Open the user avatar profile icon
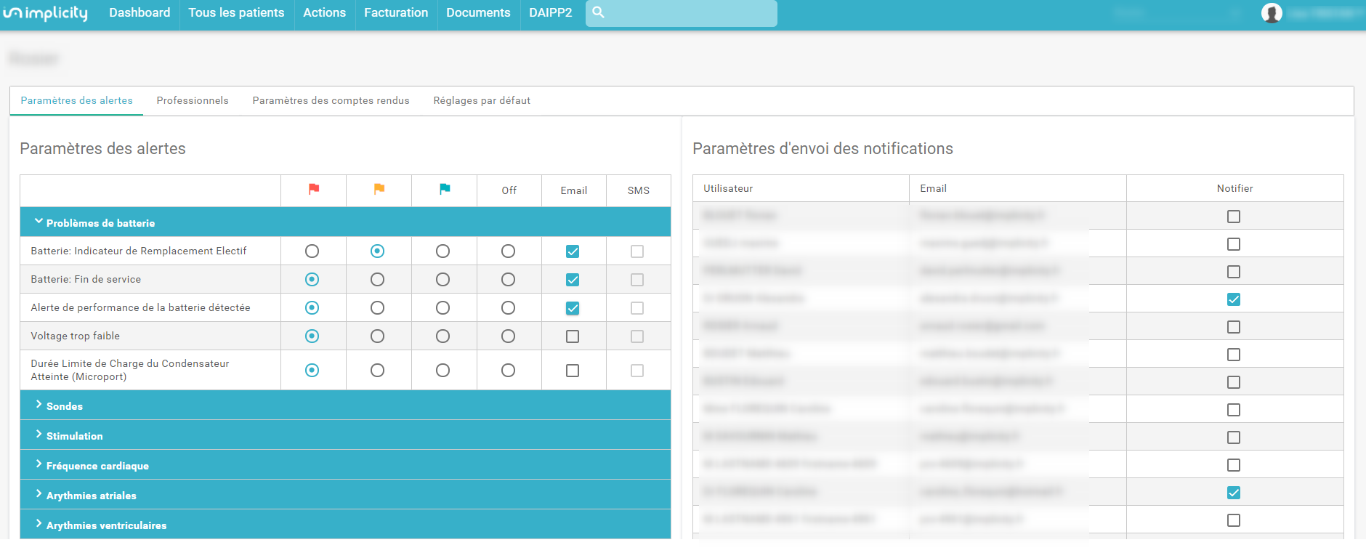The image size is (1366, 553). point(1271,13)
